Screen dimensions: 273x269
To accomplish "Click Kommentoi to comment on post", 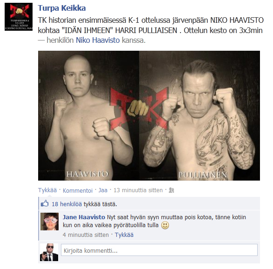I will (78, 190).
